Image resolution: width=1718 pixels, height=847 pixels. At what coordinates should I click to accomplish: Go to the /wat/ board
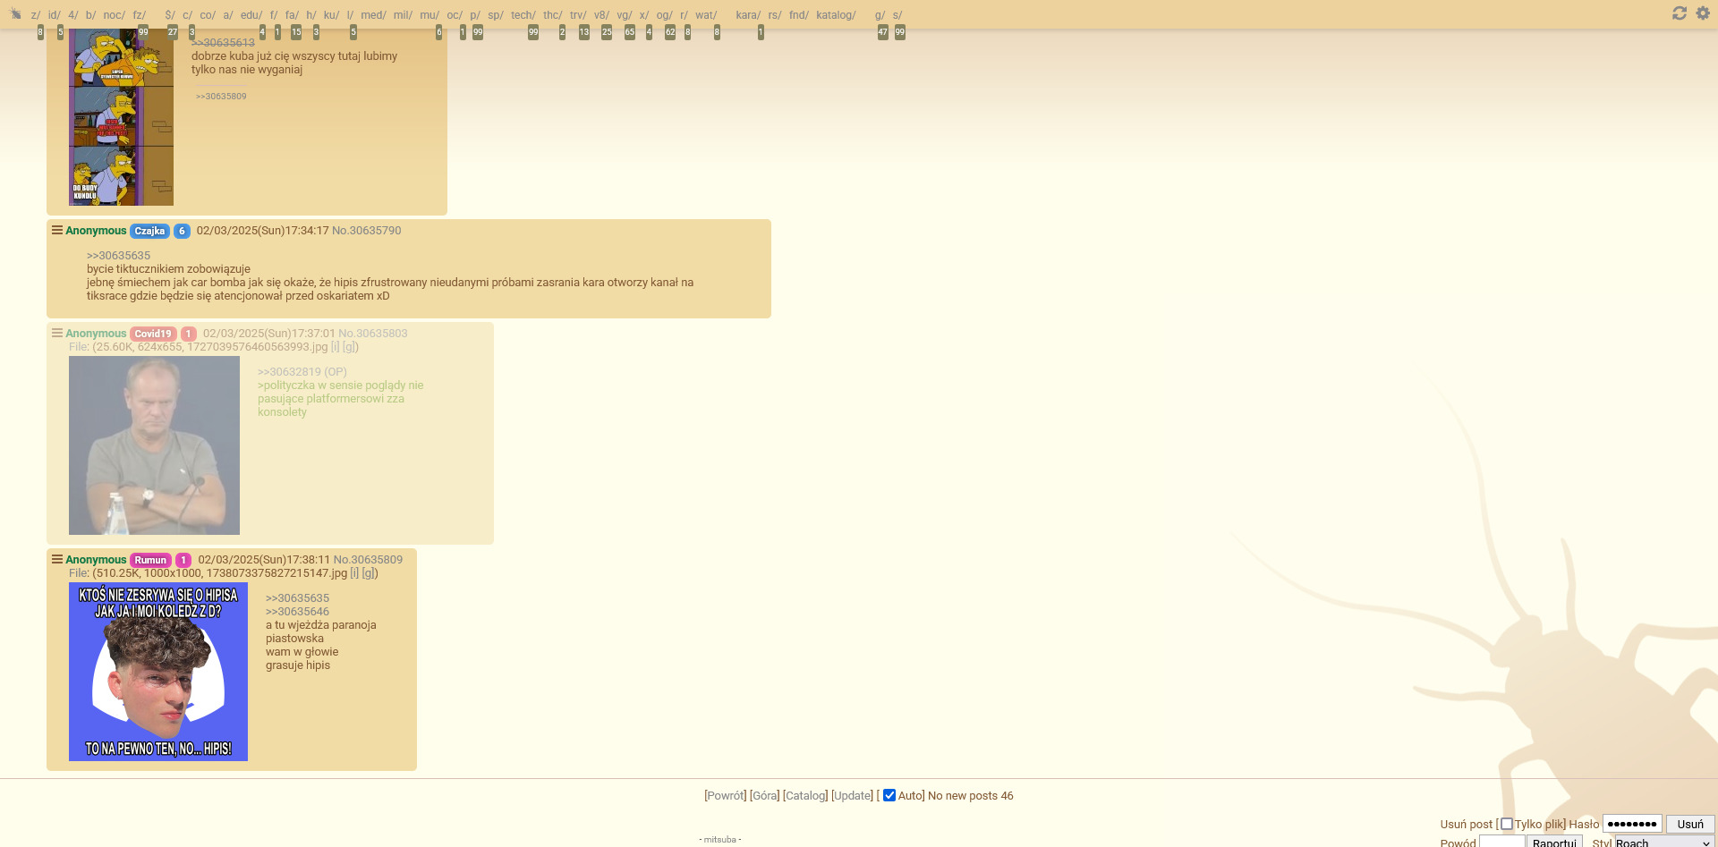click(x=706, y=15)
